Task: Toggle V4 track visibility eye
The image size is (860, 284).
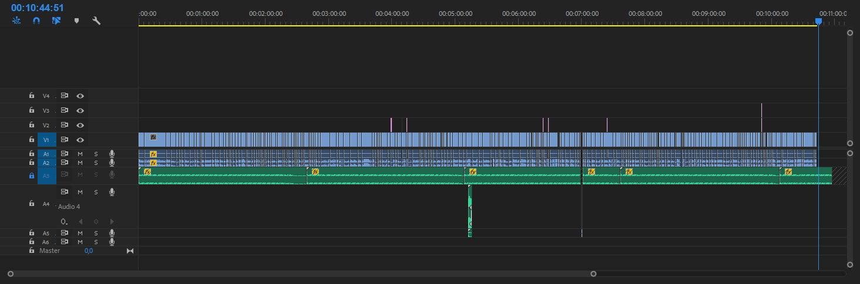Action: 80,96
